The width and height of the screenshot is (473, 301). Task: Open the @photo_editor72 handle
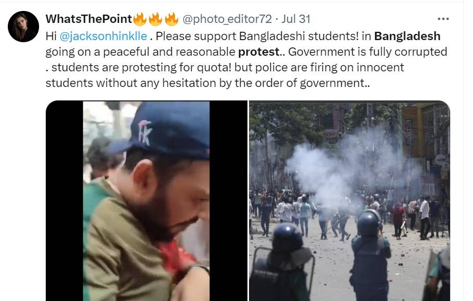tap(227, 19)
